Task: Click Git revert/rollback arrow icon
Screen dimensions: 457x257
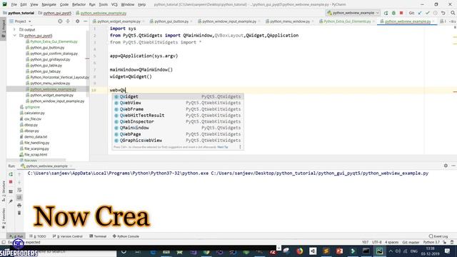Action: (443, 13)
